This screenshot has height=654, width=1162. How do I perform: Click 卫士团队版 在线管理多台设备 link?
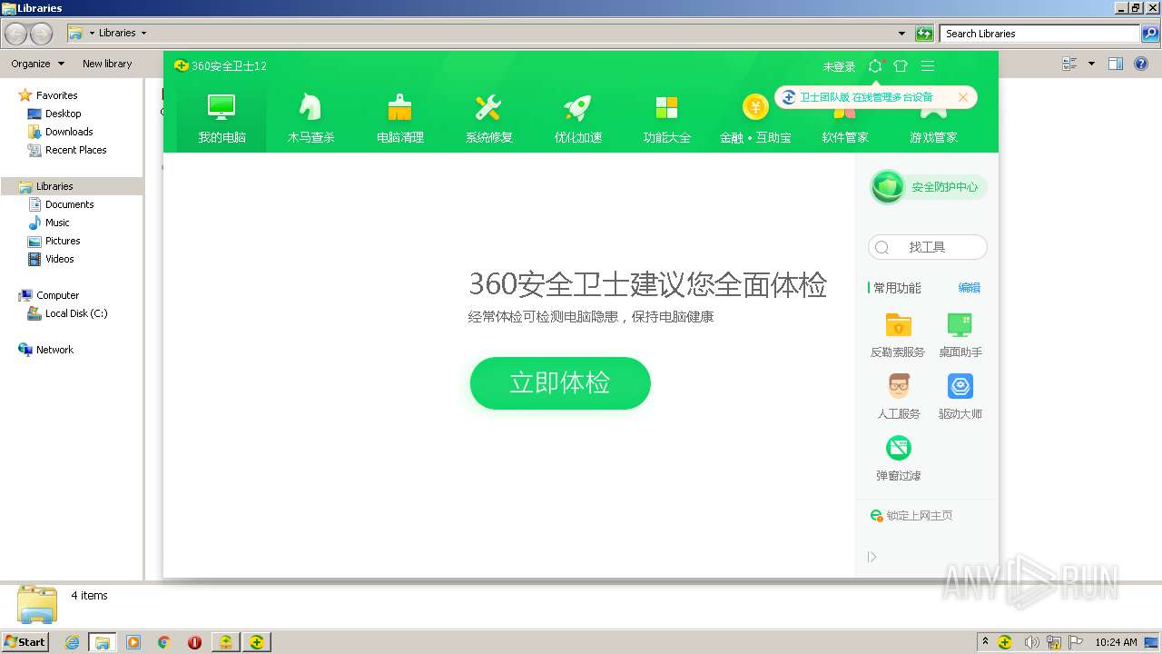866,97
